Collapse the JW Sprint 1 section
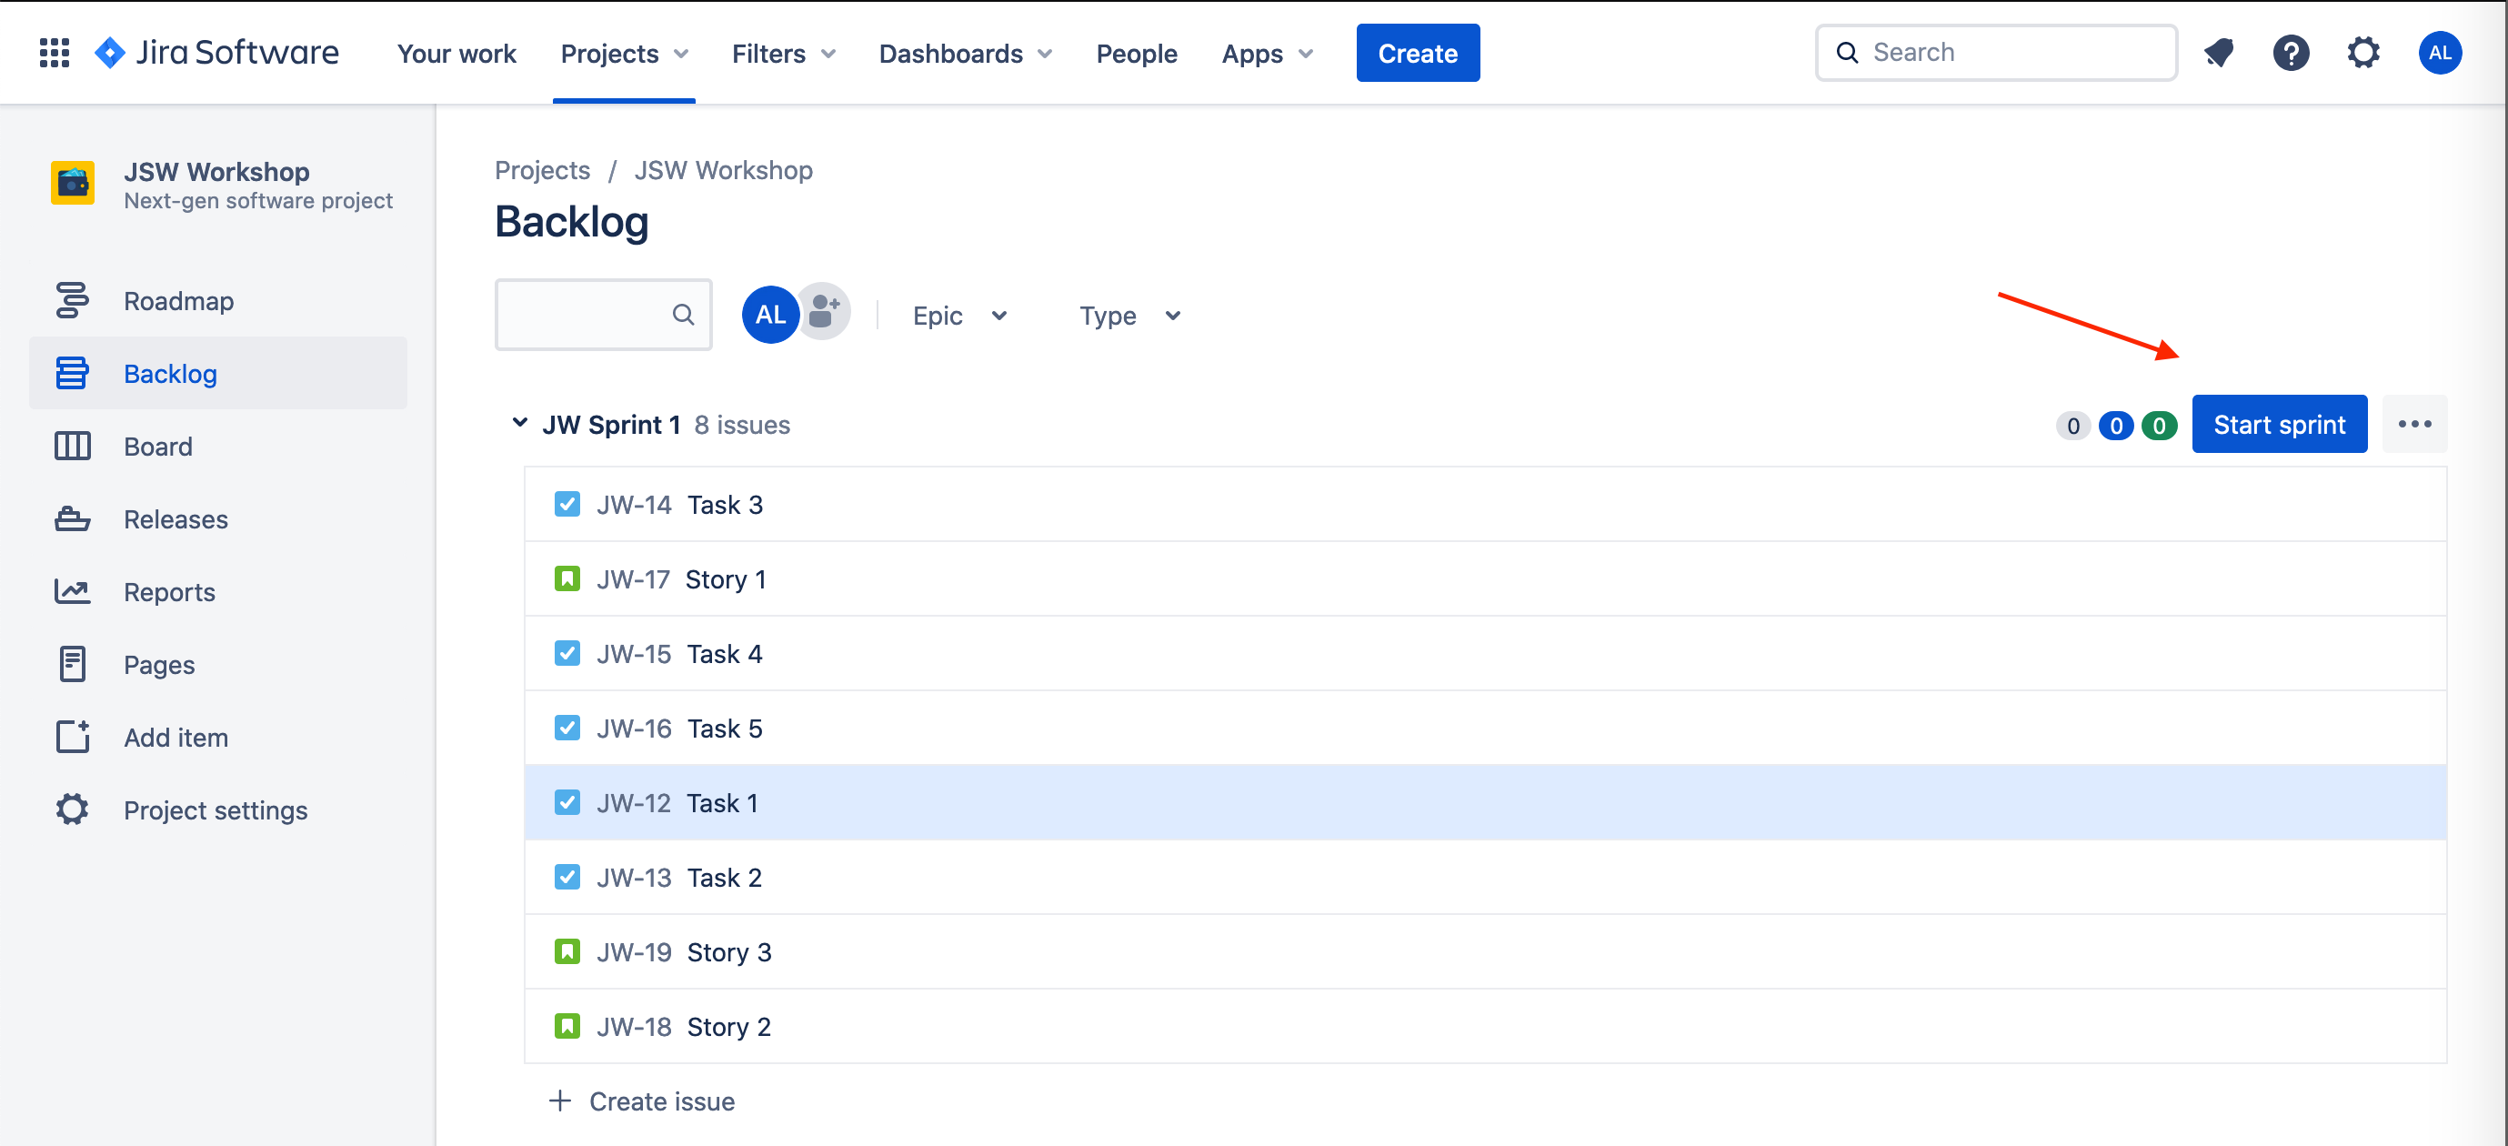 520,423
